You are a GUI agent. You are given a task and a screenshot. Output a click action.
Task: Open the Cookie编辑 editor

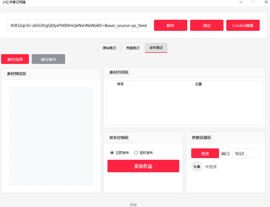pyautogui.click(x=243, y=25)
